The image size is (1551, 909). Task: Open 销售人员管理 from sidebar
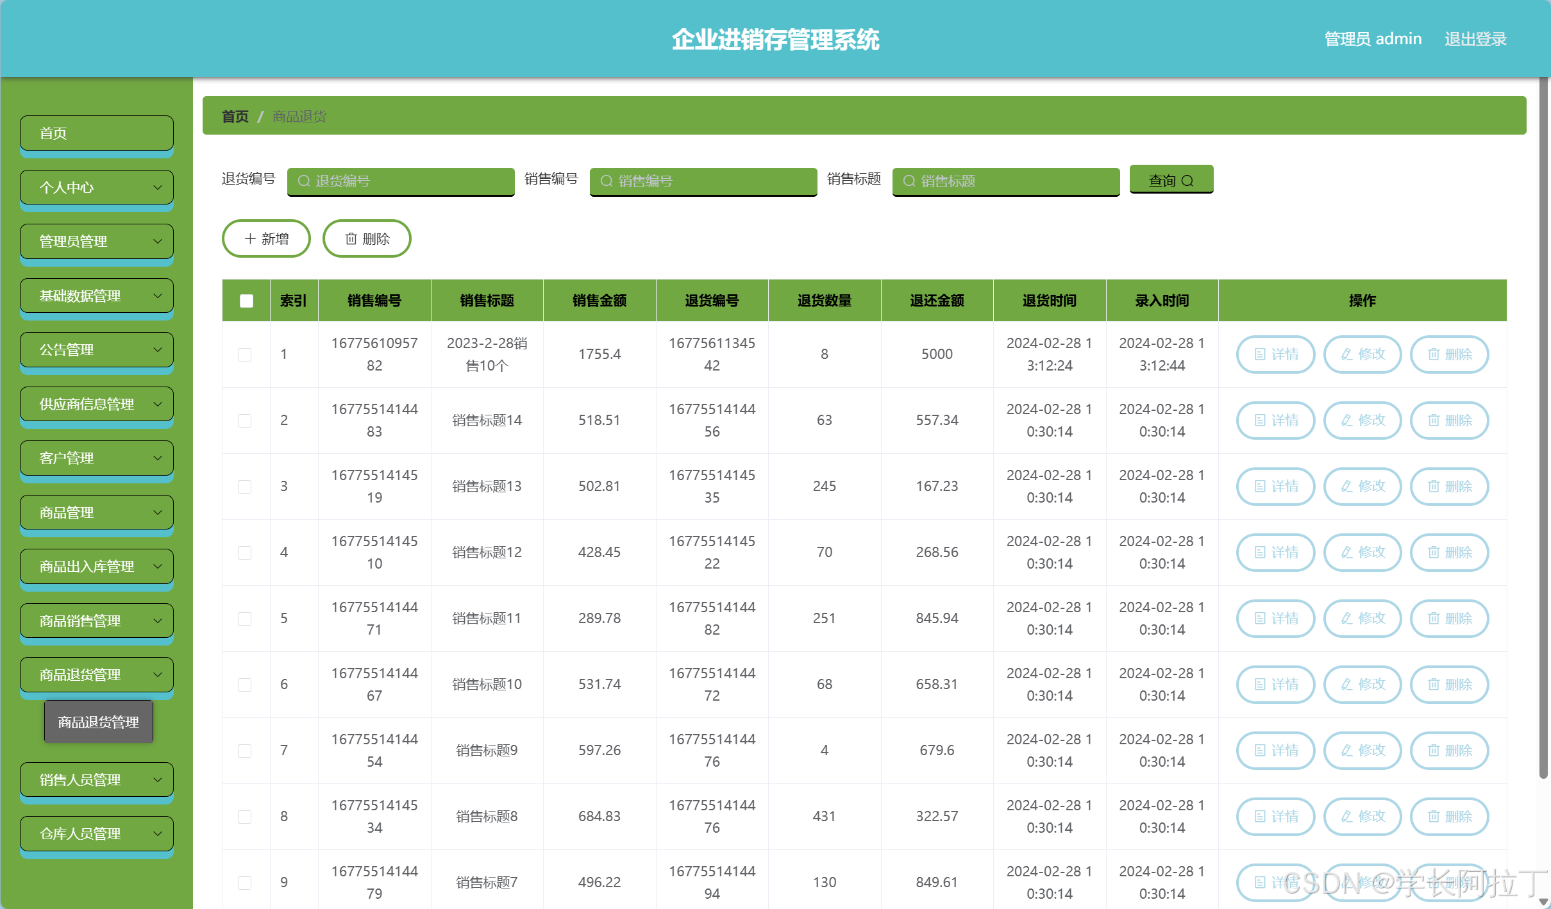(x=96, y=780)
